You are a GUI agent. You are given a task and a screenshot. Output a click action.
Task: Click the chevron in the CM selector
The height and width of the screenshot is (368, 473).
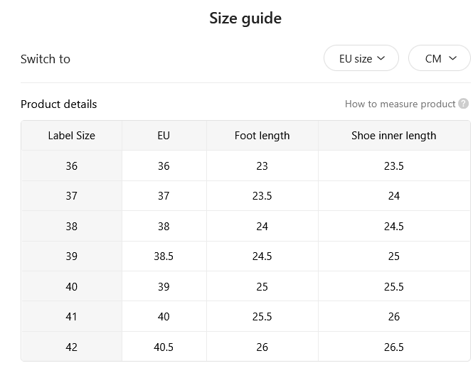pos(452,58)
